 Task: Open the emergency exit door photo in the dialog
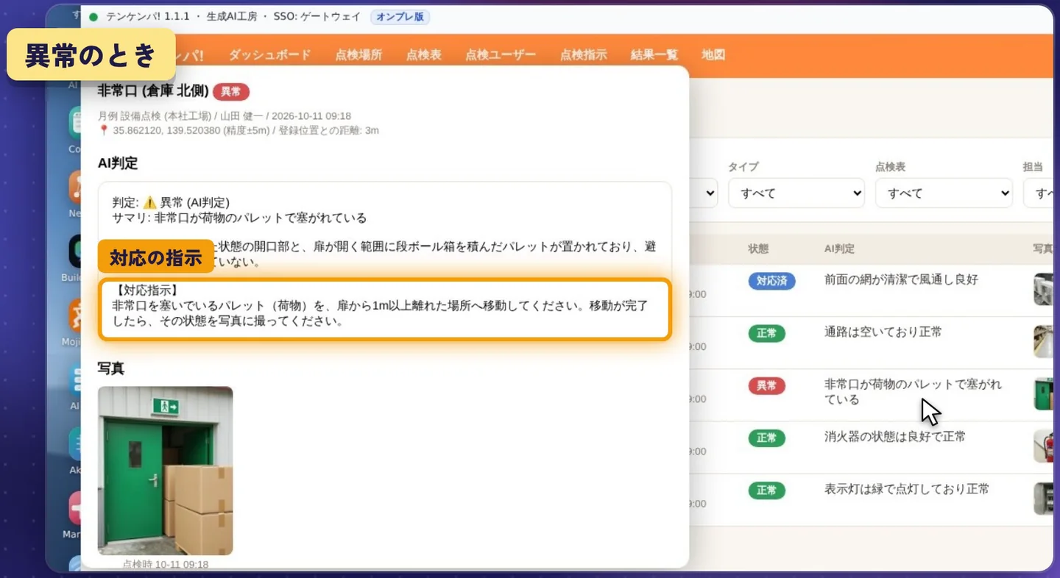[x=165, y=471]
